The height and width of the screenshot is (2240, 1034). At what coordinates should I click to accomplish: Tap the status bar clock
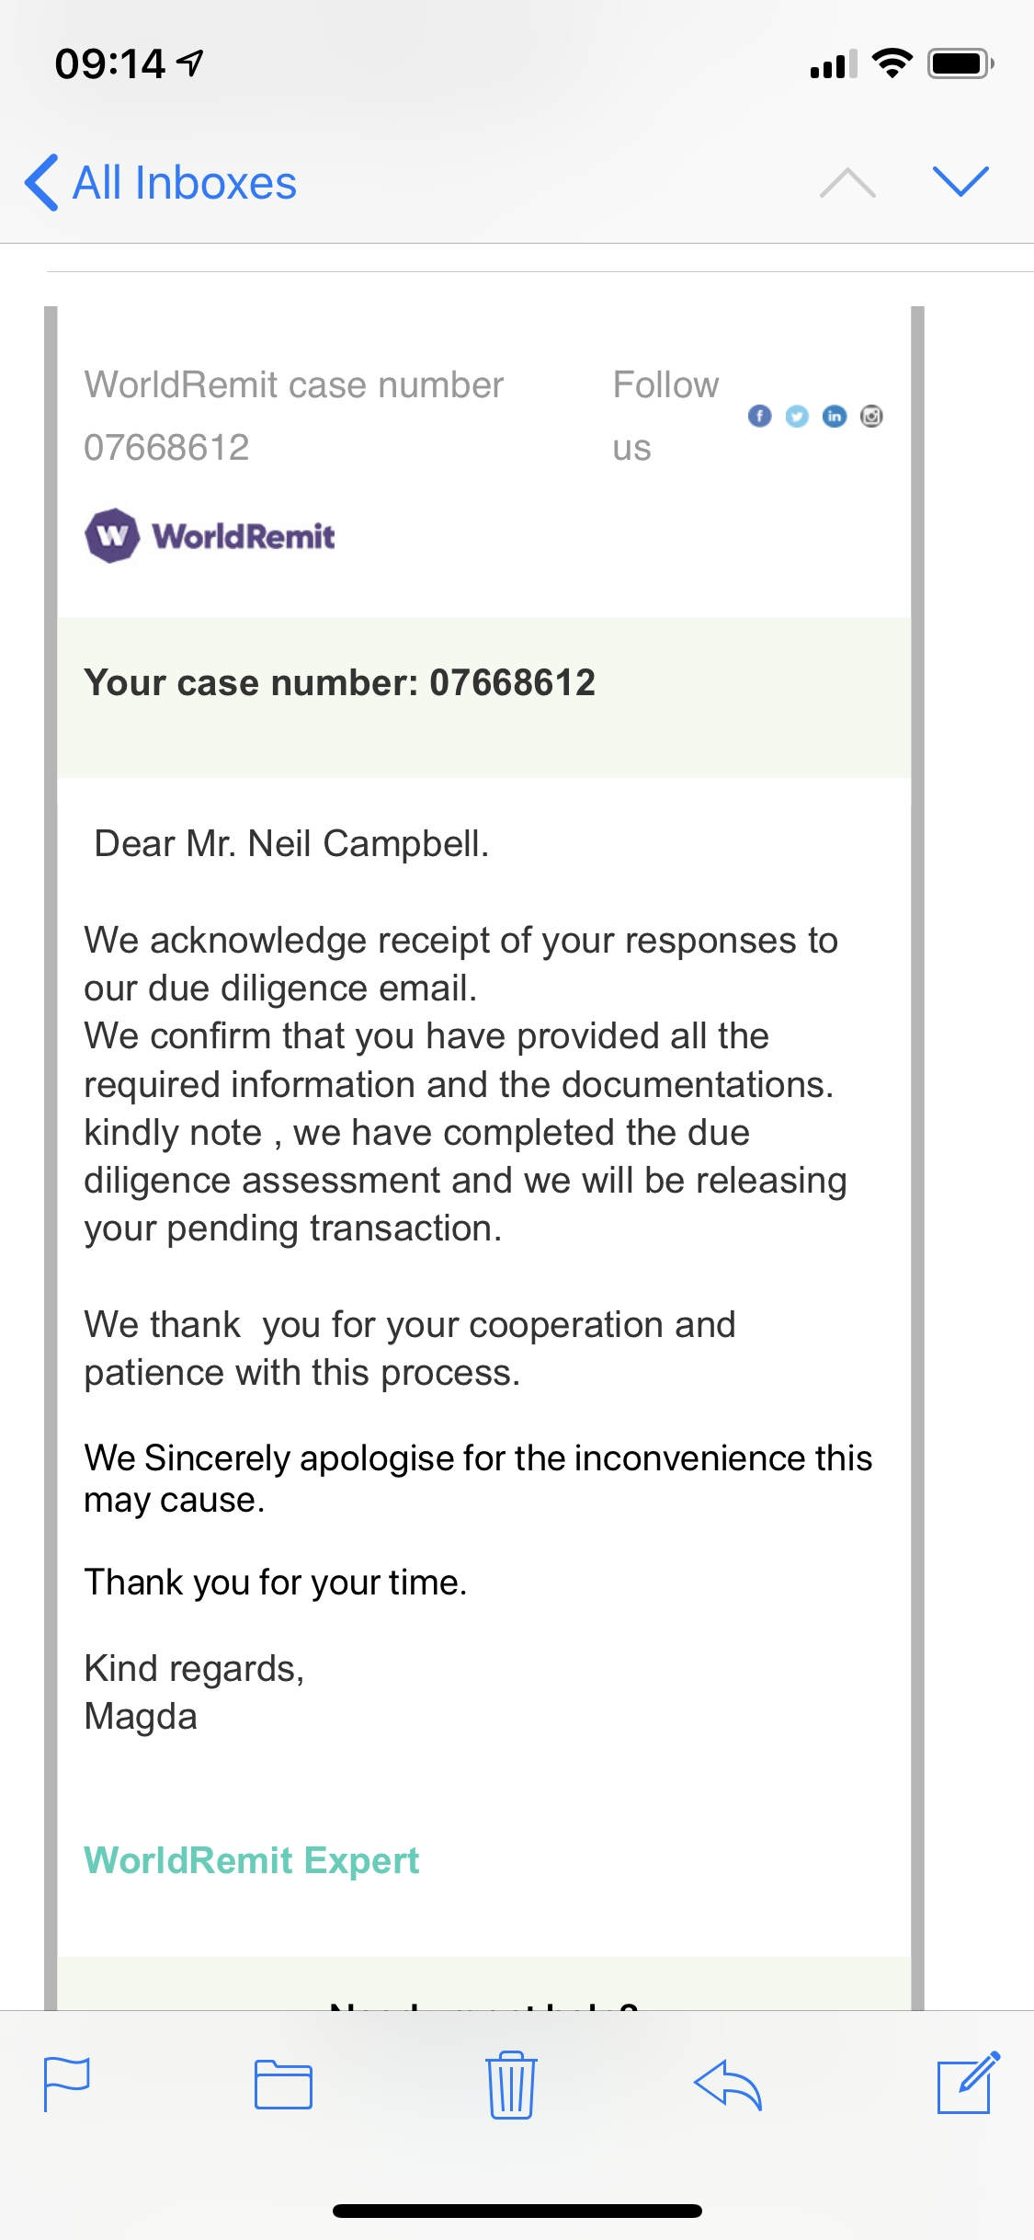(110, 64)
